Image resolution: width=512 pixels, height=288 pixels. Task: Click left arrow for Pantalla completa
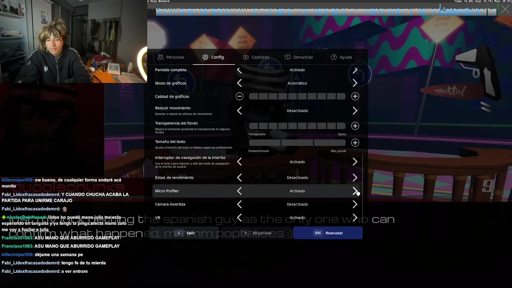point(239,70)
